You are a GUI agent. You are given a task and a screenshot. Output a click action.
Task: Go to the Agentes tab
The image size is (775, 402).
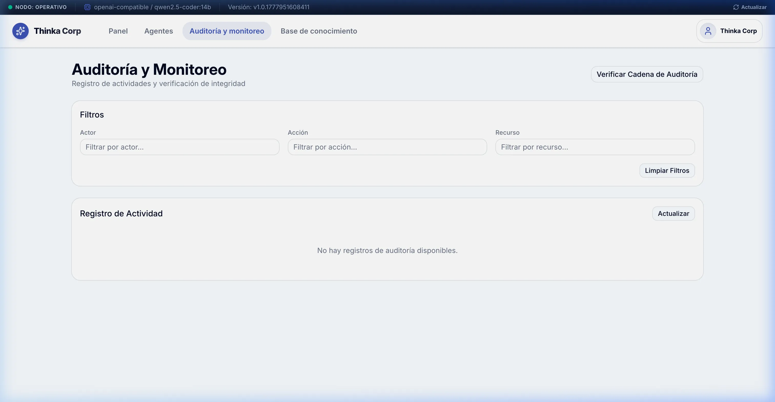(x=159, y=31)
